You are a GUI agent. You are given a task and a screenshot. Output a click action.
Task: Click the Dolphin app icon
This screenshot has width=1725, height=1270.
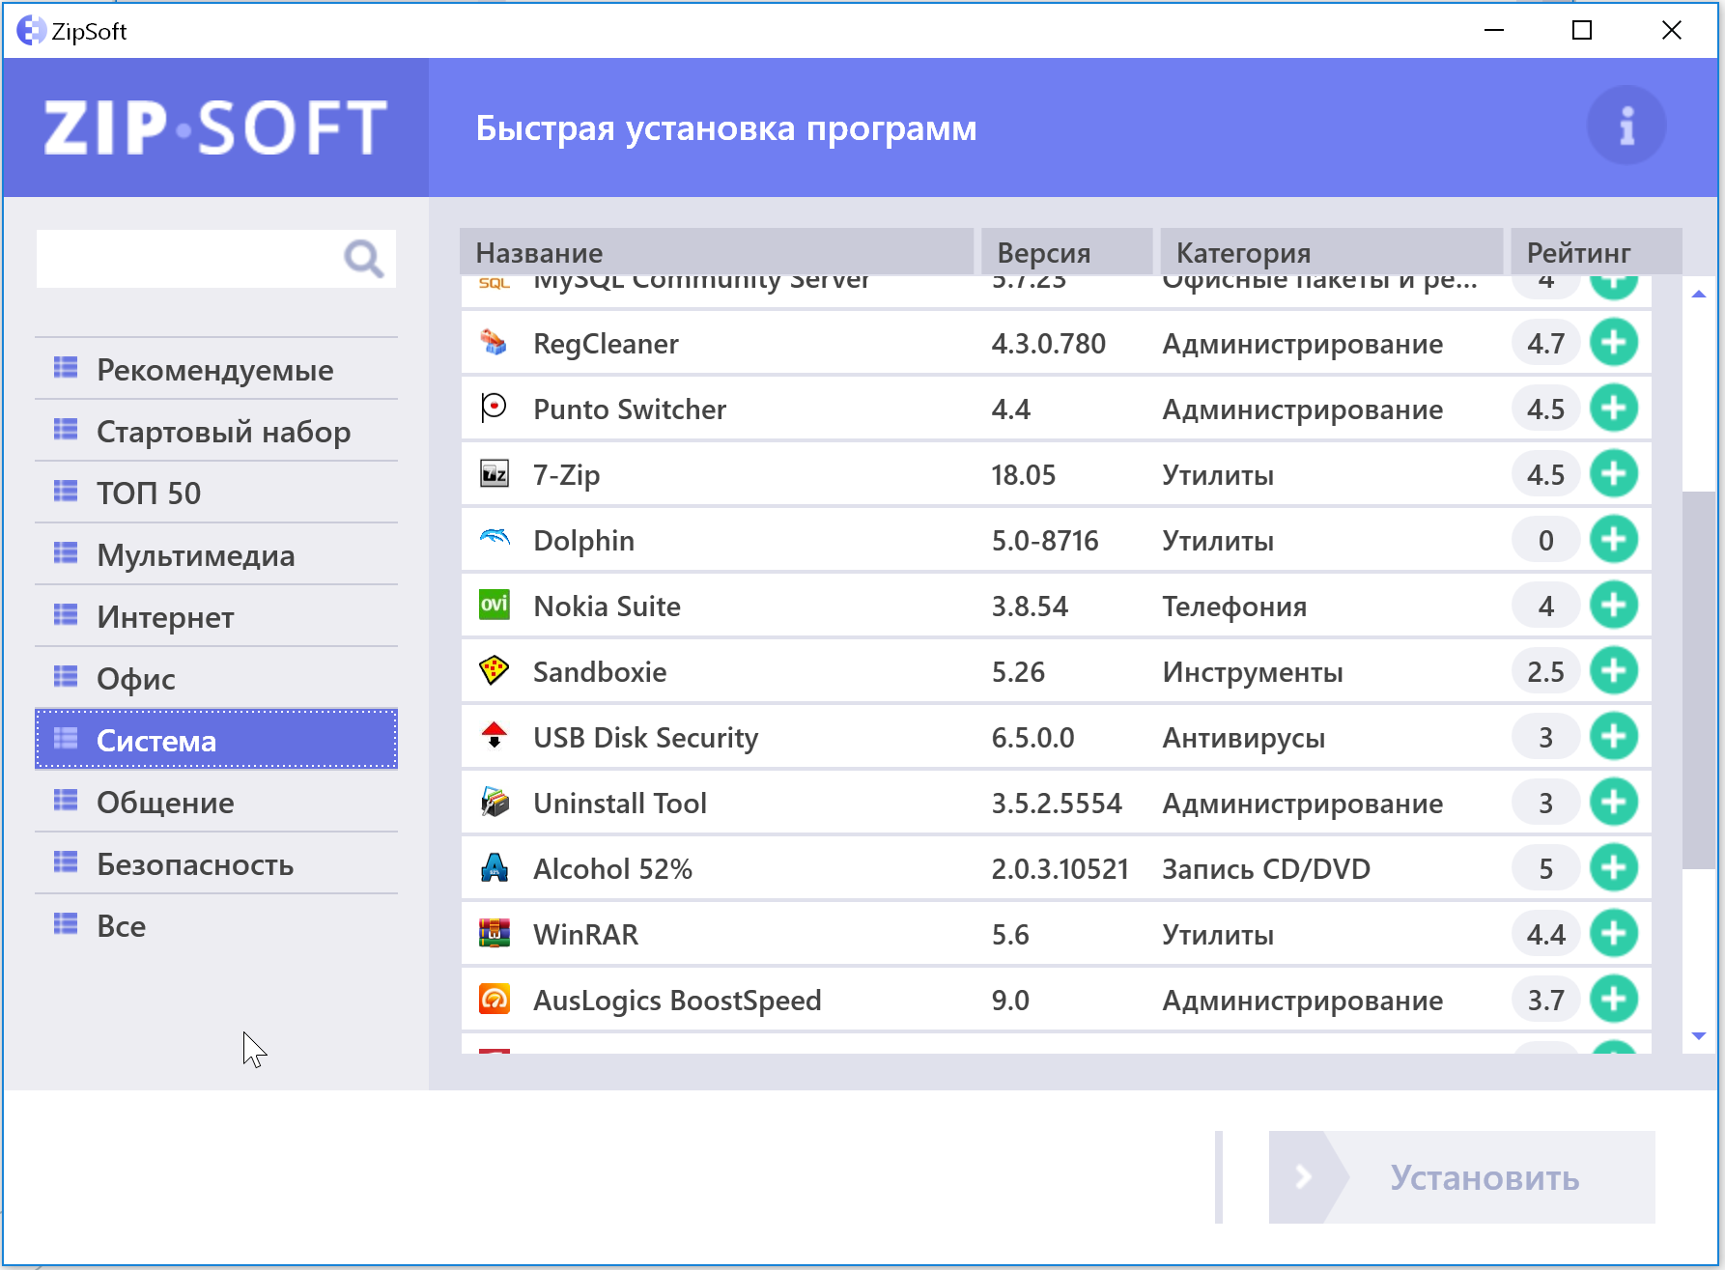pos(495,537)
